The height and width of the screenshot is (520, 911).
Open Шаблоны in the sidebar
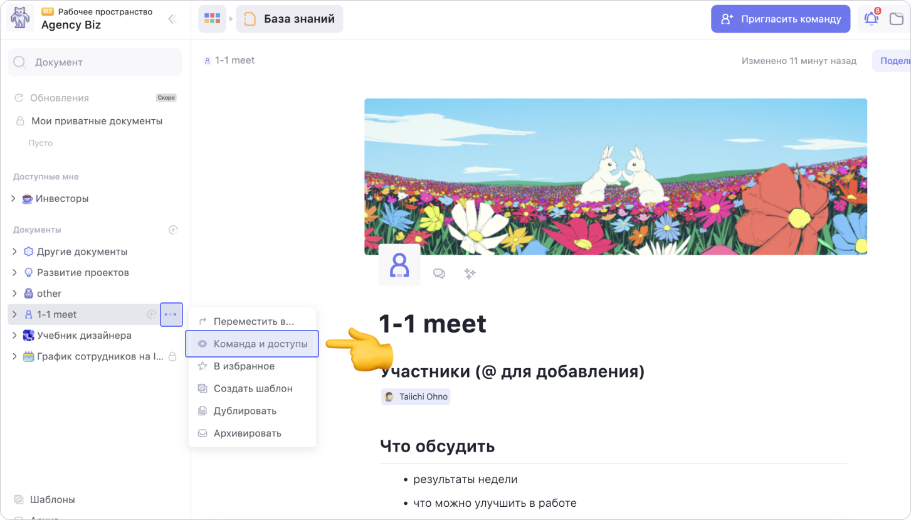(x=53, y=500)
